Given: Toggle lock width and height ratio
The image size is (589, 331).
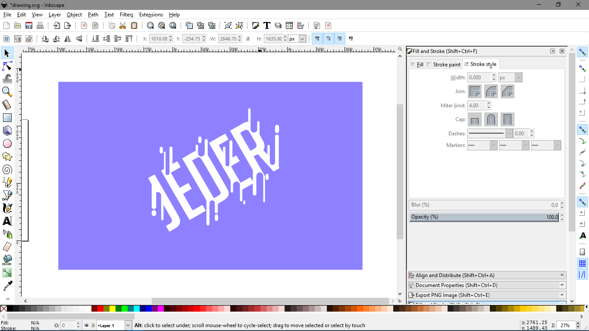Looking at the screenshot, I should click(x=248, y=39).
